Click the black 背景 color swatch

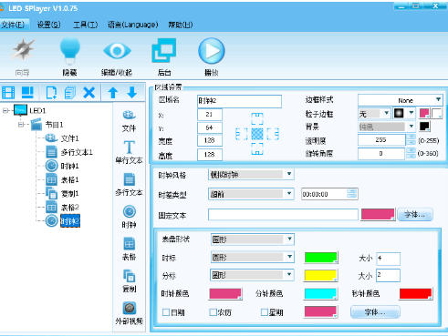[424, 127]
